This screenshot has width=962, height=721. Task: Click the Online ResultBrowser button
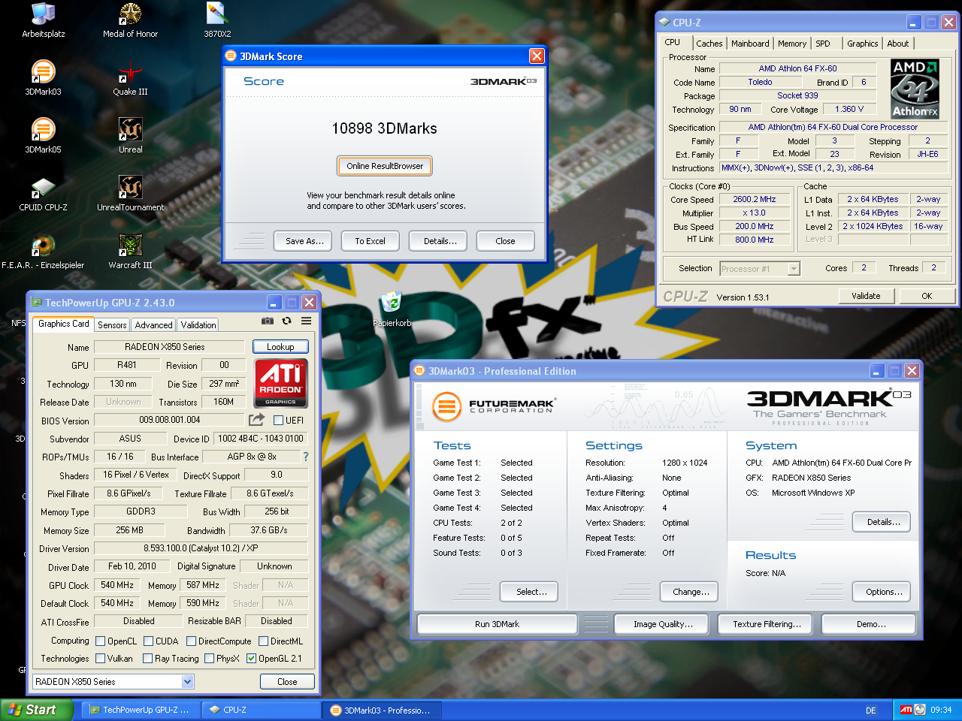tap(385, 166)
